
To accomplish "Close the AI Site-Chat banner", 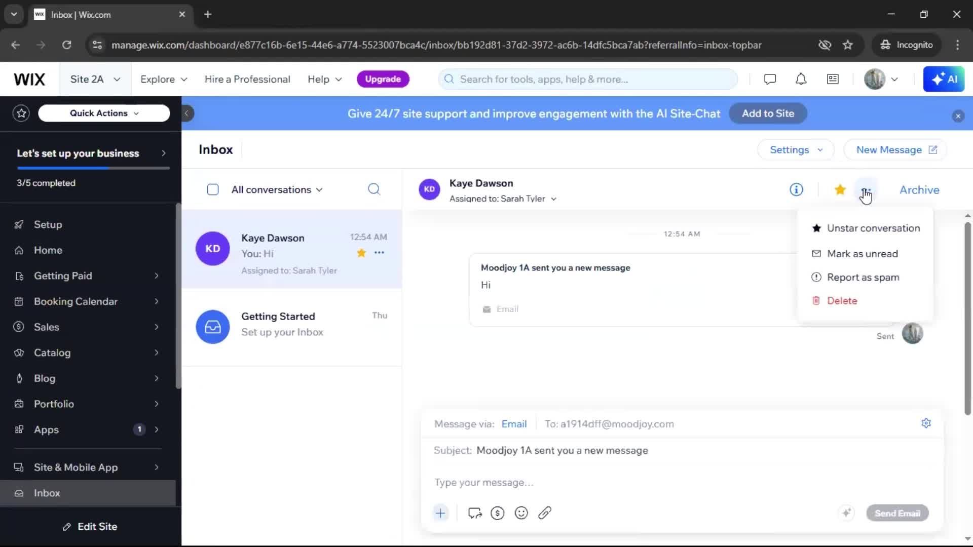I will (x=958, y=116).
